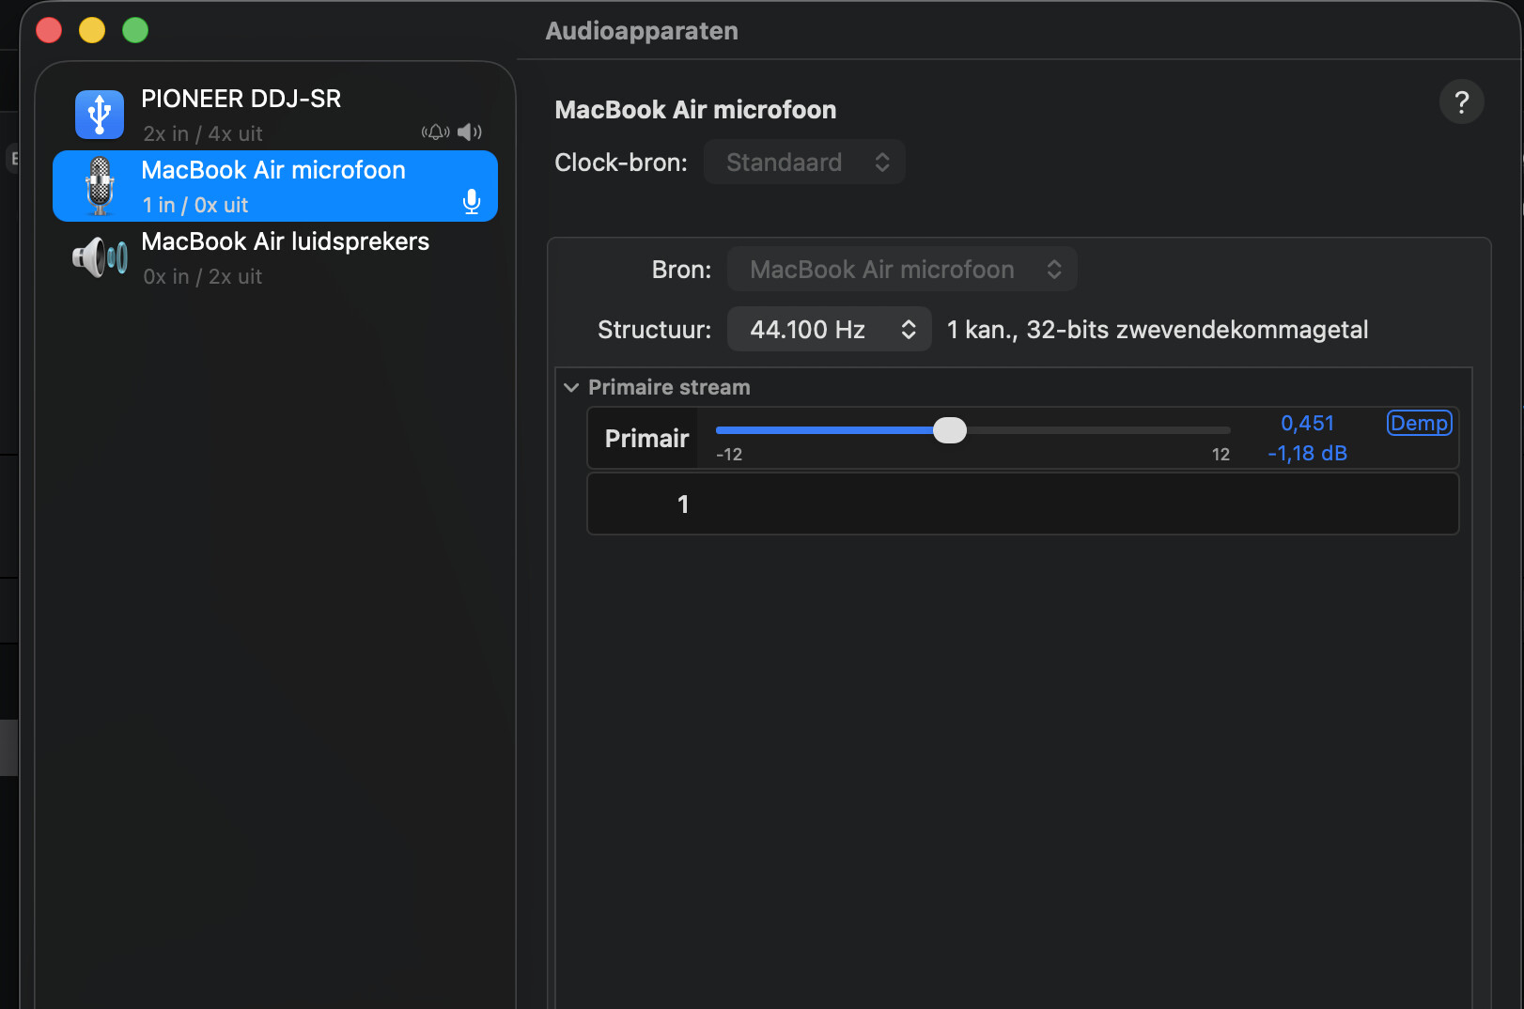Screen dimensions: 1524x1009
Task: Open the Clock-bron Standaard dropdown
Action: 804,163
